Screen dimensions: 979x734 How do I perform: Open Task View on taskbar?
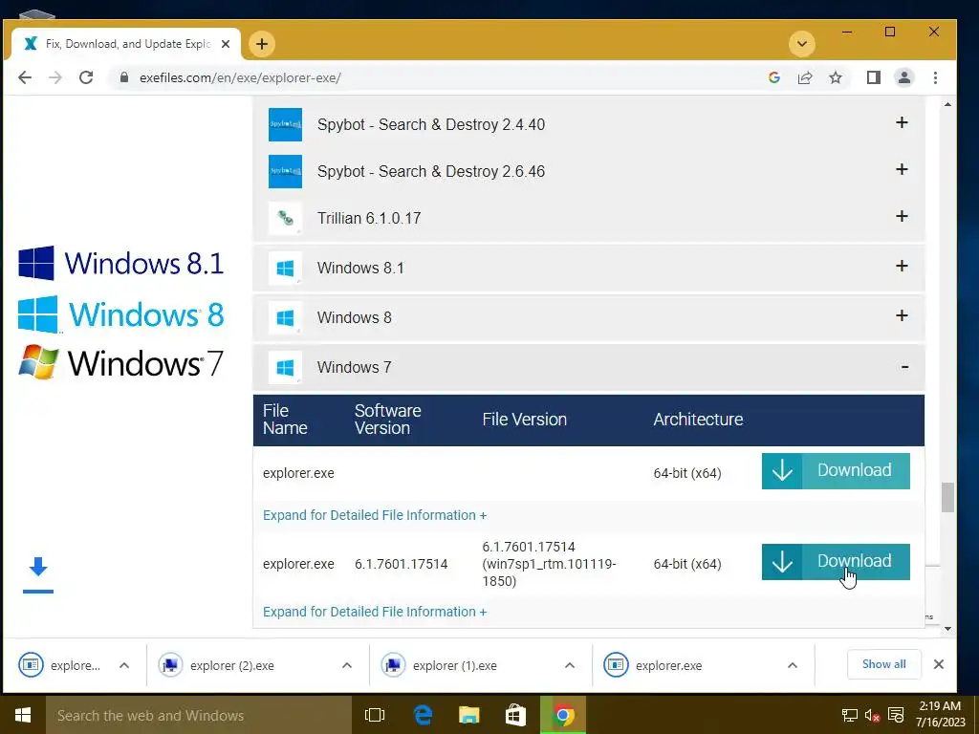tap(375, 715)
